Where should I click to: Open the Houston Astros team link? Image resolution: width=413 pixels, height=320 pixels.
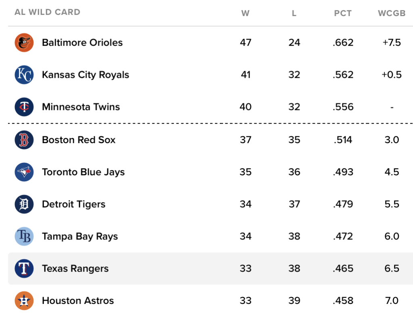click(78, 301)
